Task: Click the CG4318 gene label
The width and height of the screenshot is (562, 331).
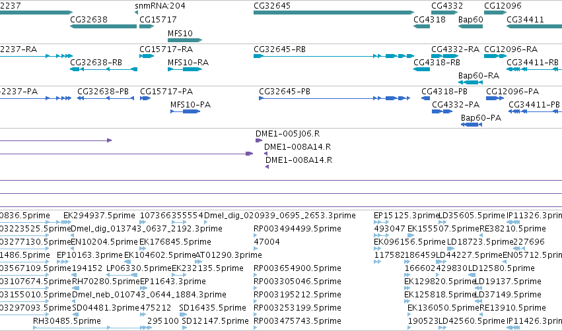Action: point(429,19)
